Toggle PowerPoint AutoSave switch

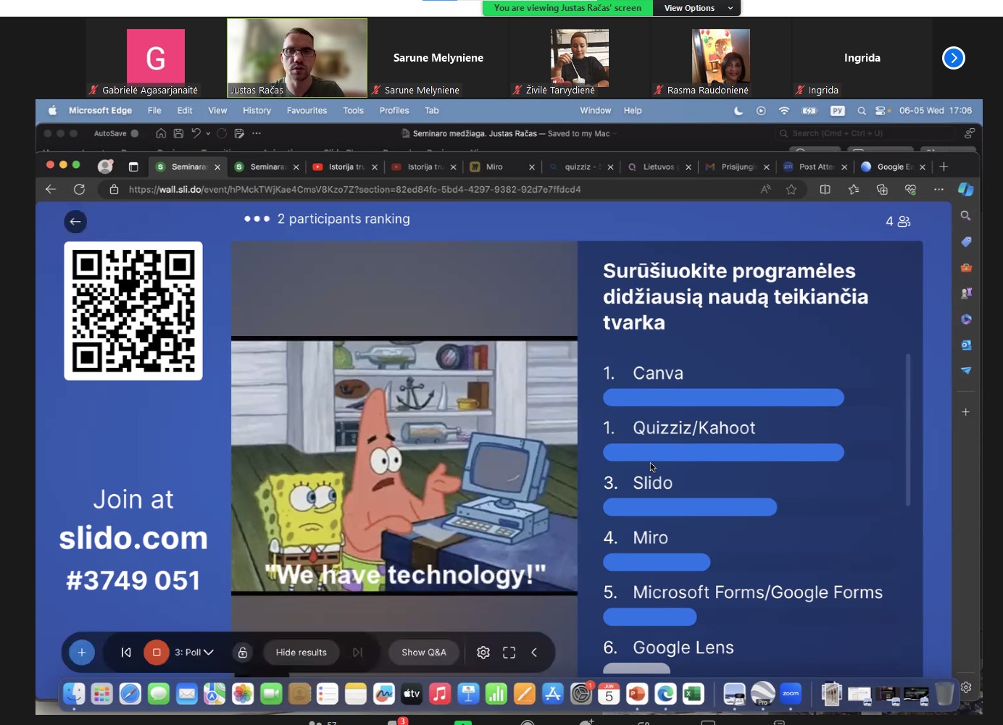135,133
